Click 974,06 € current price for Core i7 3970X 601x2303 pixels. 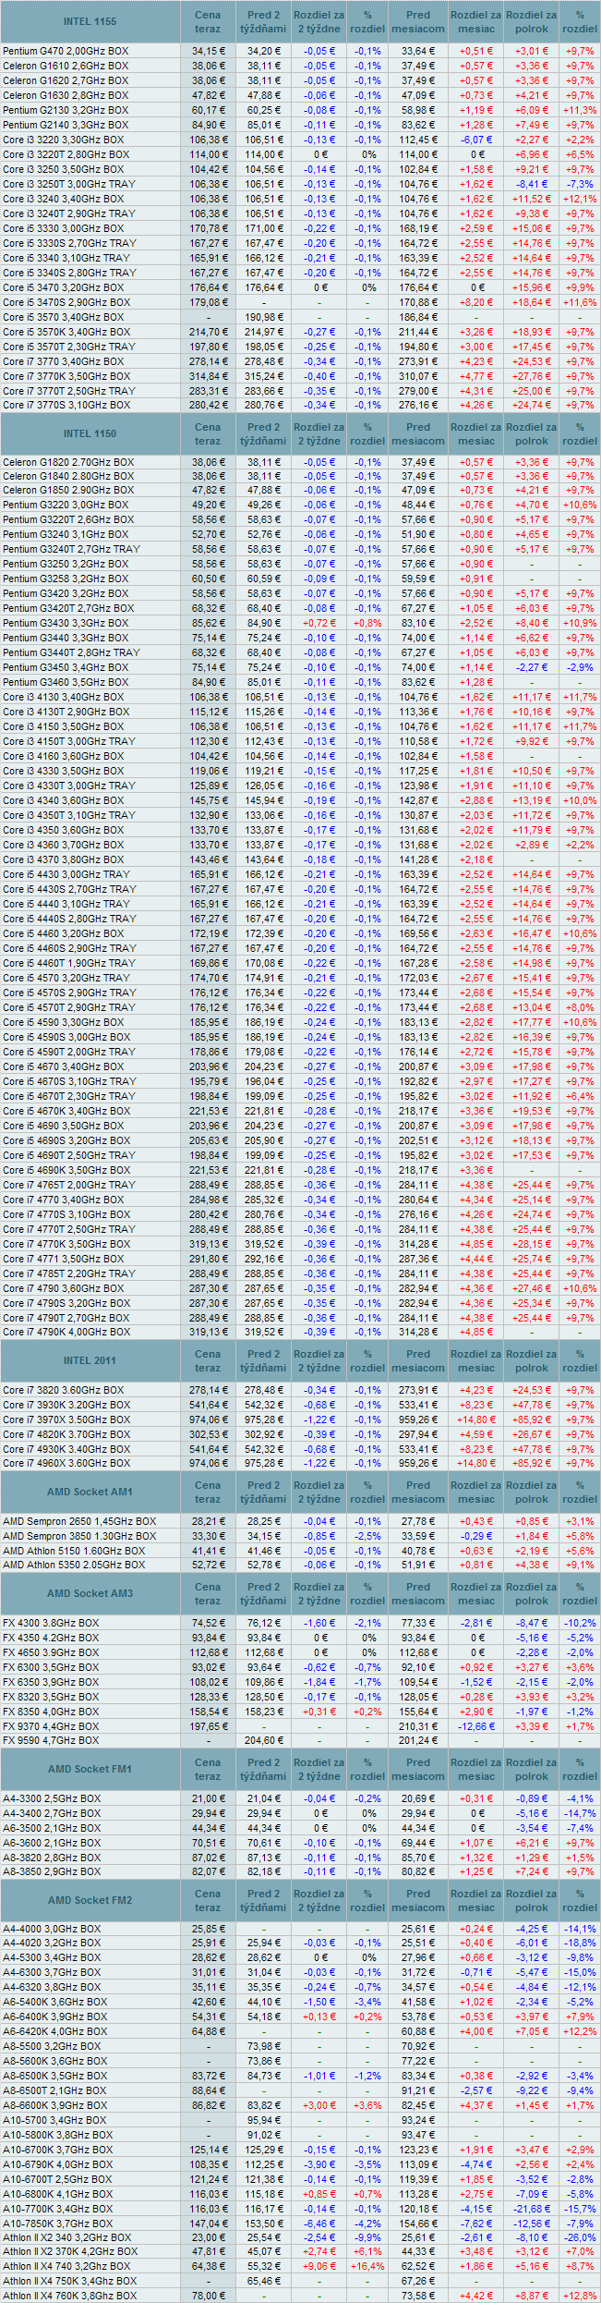coord(209,1420)
